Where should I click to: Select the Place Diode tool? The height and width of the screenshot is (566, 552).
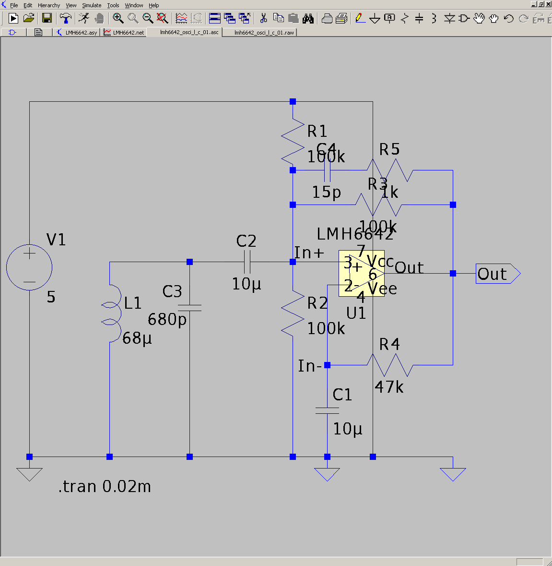[449, 18]
